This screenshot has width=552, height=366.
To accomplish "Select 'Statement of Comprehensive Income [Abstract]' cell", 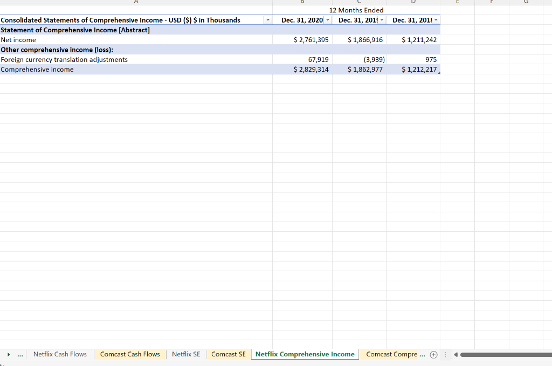I will (x=136, y=30).
